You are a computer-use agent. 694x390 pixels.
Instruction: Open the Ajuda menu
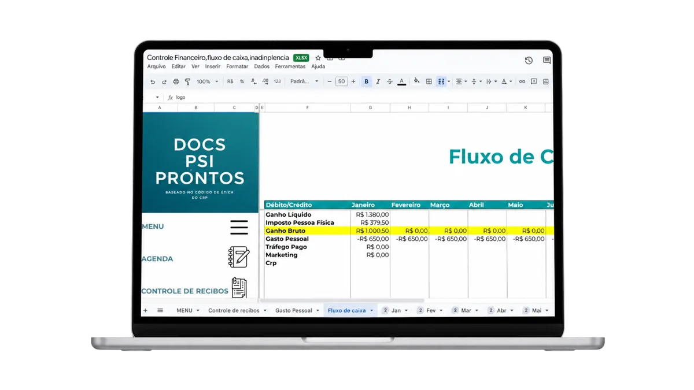318,66
